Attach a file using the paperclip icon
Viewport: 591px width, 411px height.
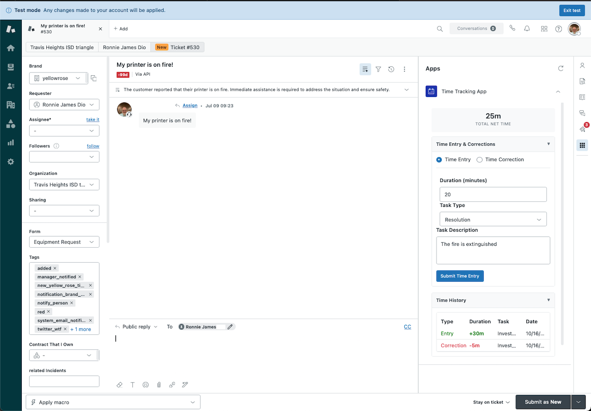tap(159, 384)
